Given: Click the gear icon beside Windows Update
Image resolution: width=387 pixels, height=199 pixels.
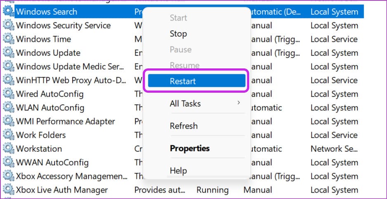Looking at the screenshot, I should pos(8,53).
